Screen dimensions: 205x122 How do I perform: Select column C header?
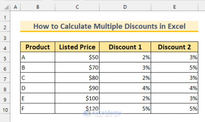point(77,7)
